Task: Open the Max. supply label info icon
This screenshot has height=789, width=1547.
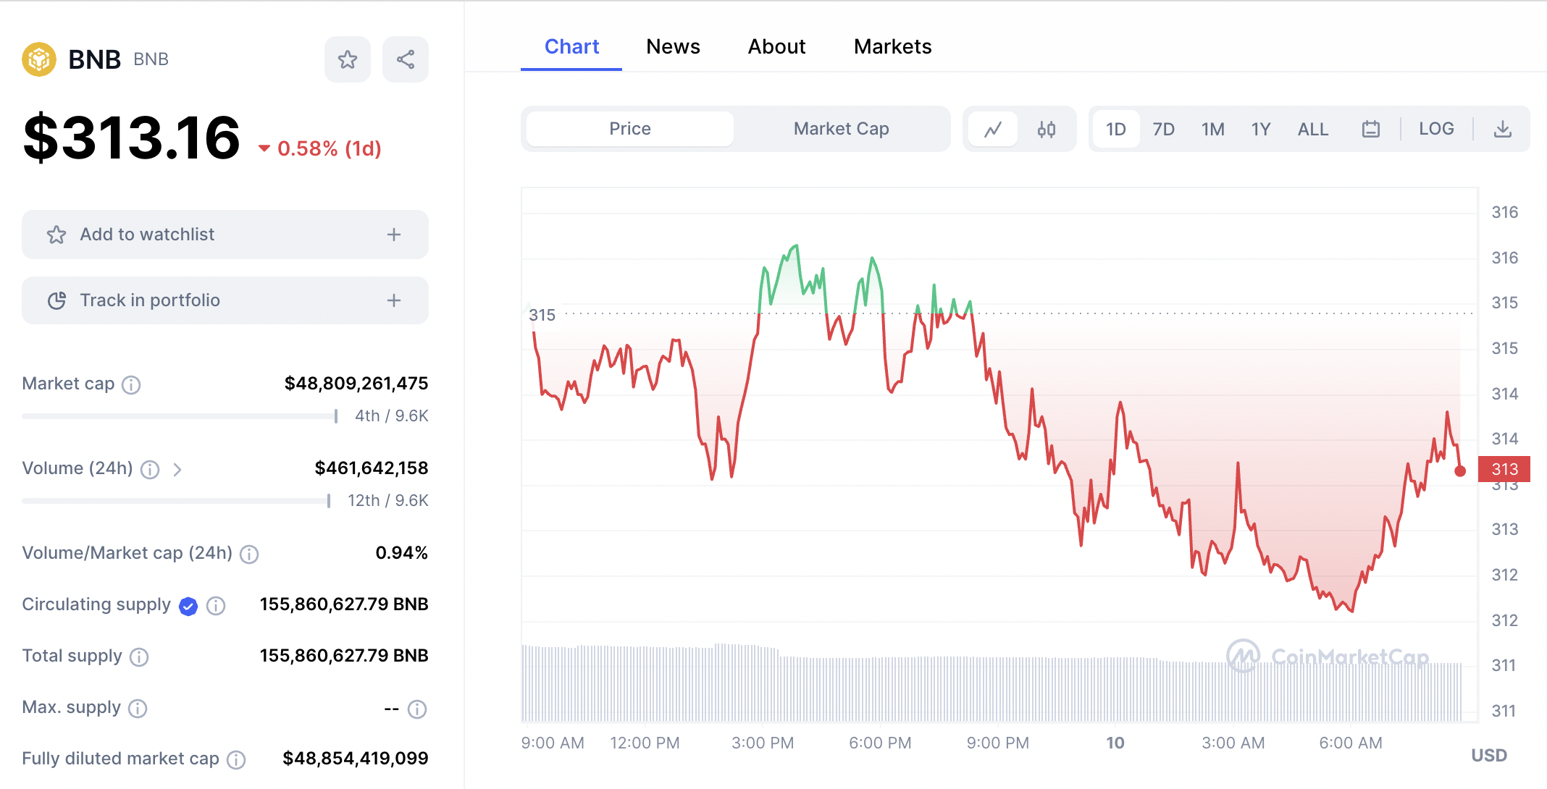Action: (x=138, y=709)
